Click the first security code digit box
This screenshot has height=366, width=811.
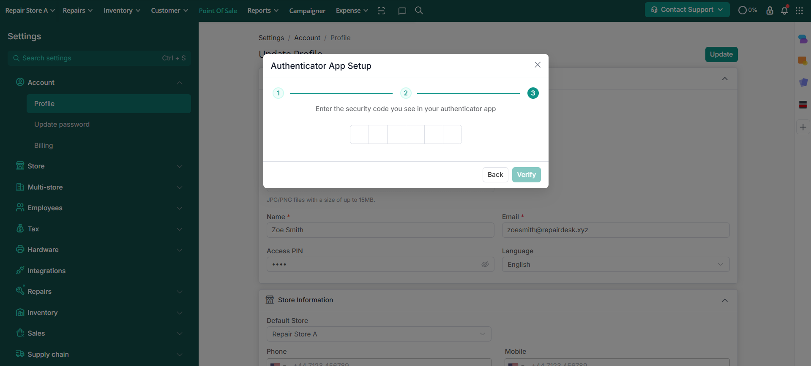tap(359, 134)
